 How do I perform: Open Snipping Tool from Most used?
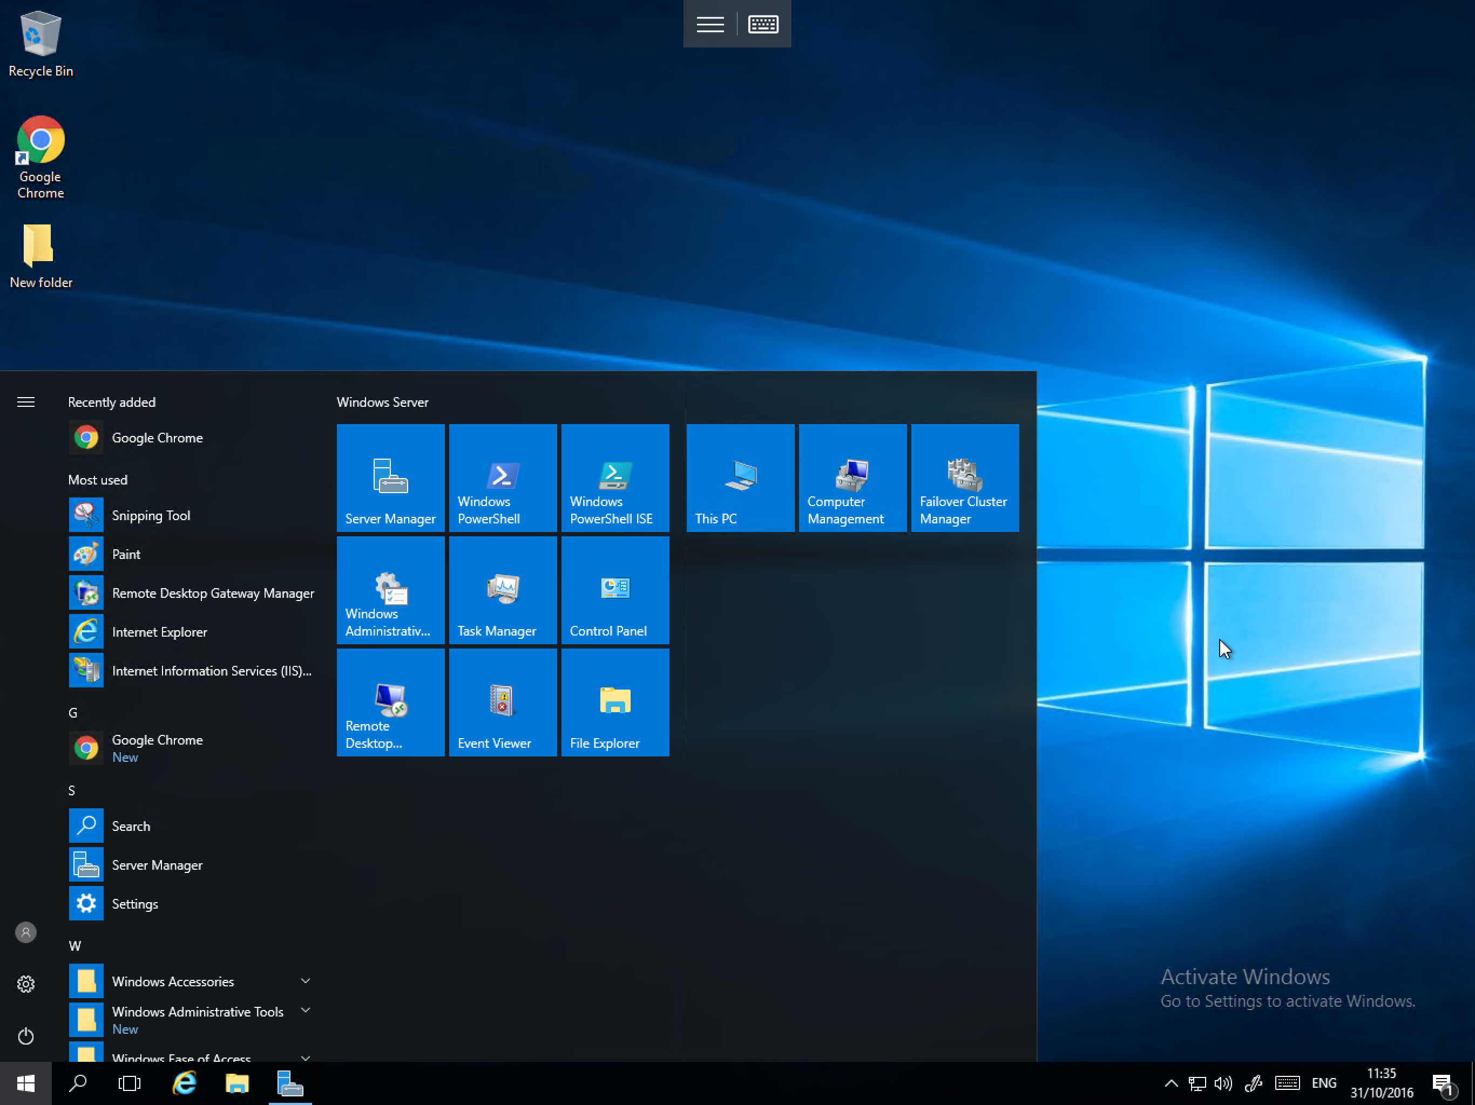coord(192,515)
